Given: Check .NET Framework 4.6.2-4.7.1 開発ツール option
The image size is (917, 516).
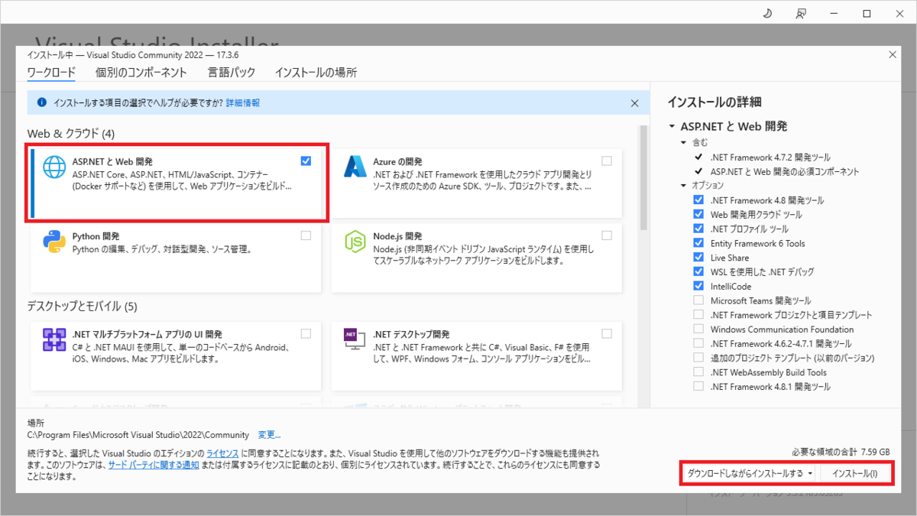Looking at the screenshot, I should point(698,343).
